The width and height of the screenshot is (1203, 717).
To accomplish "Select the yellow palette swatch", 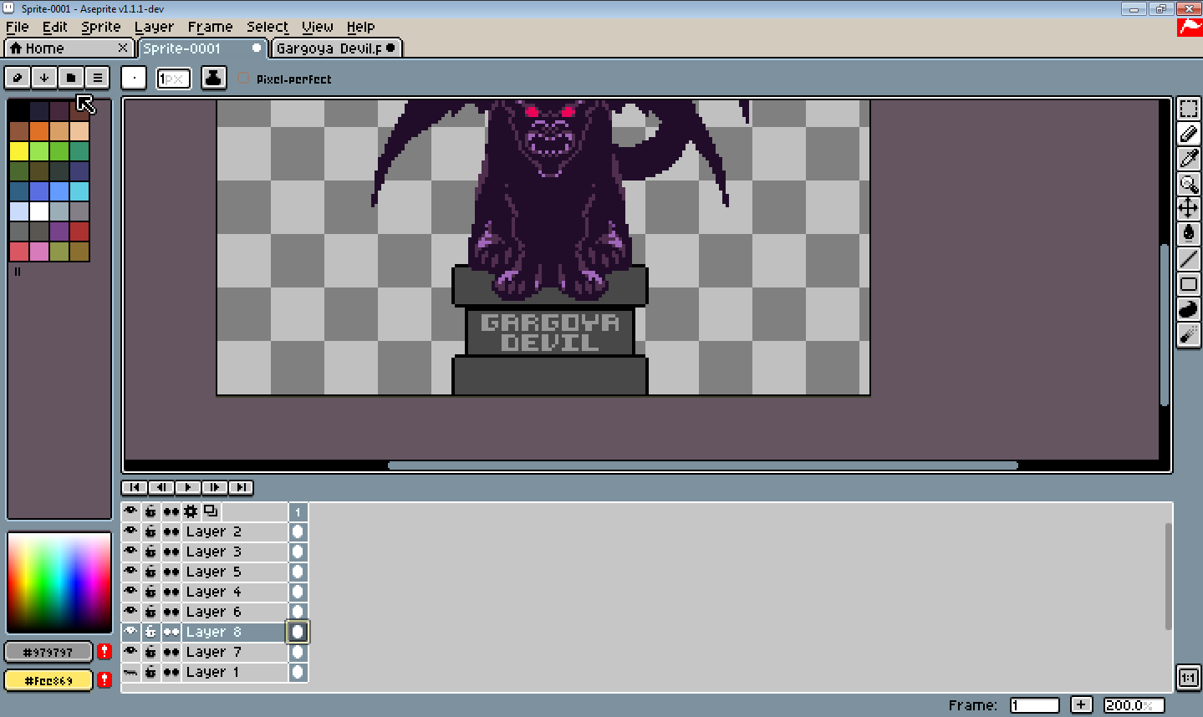I will (x=18, y=151).
